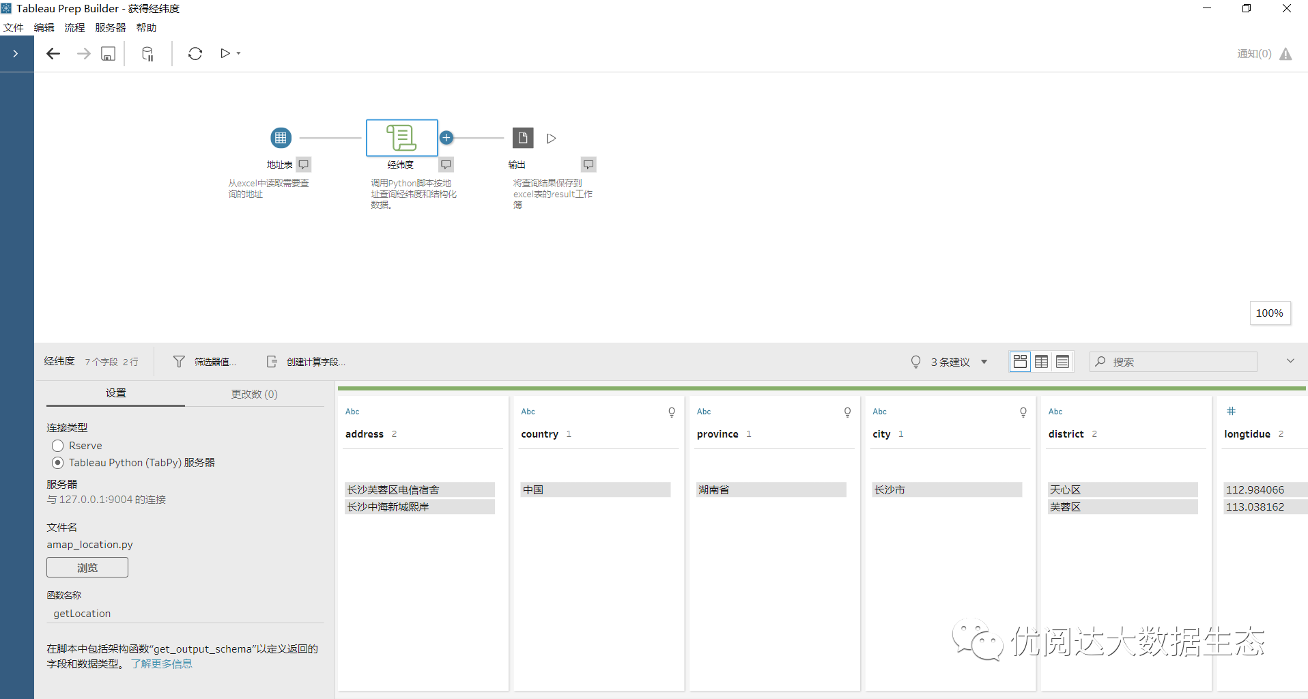Select value 113.038162 in longtidue column
The width and height of the screenshot is (1308, 699).
tap(1266, 507)
